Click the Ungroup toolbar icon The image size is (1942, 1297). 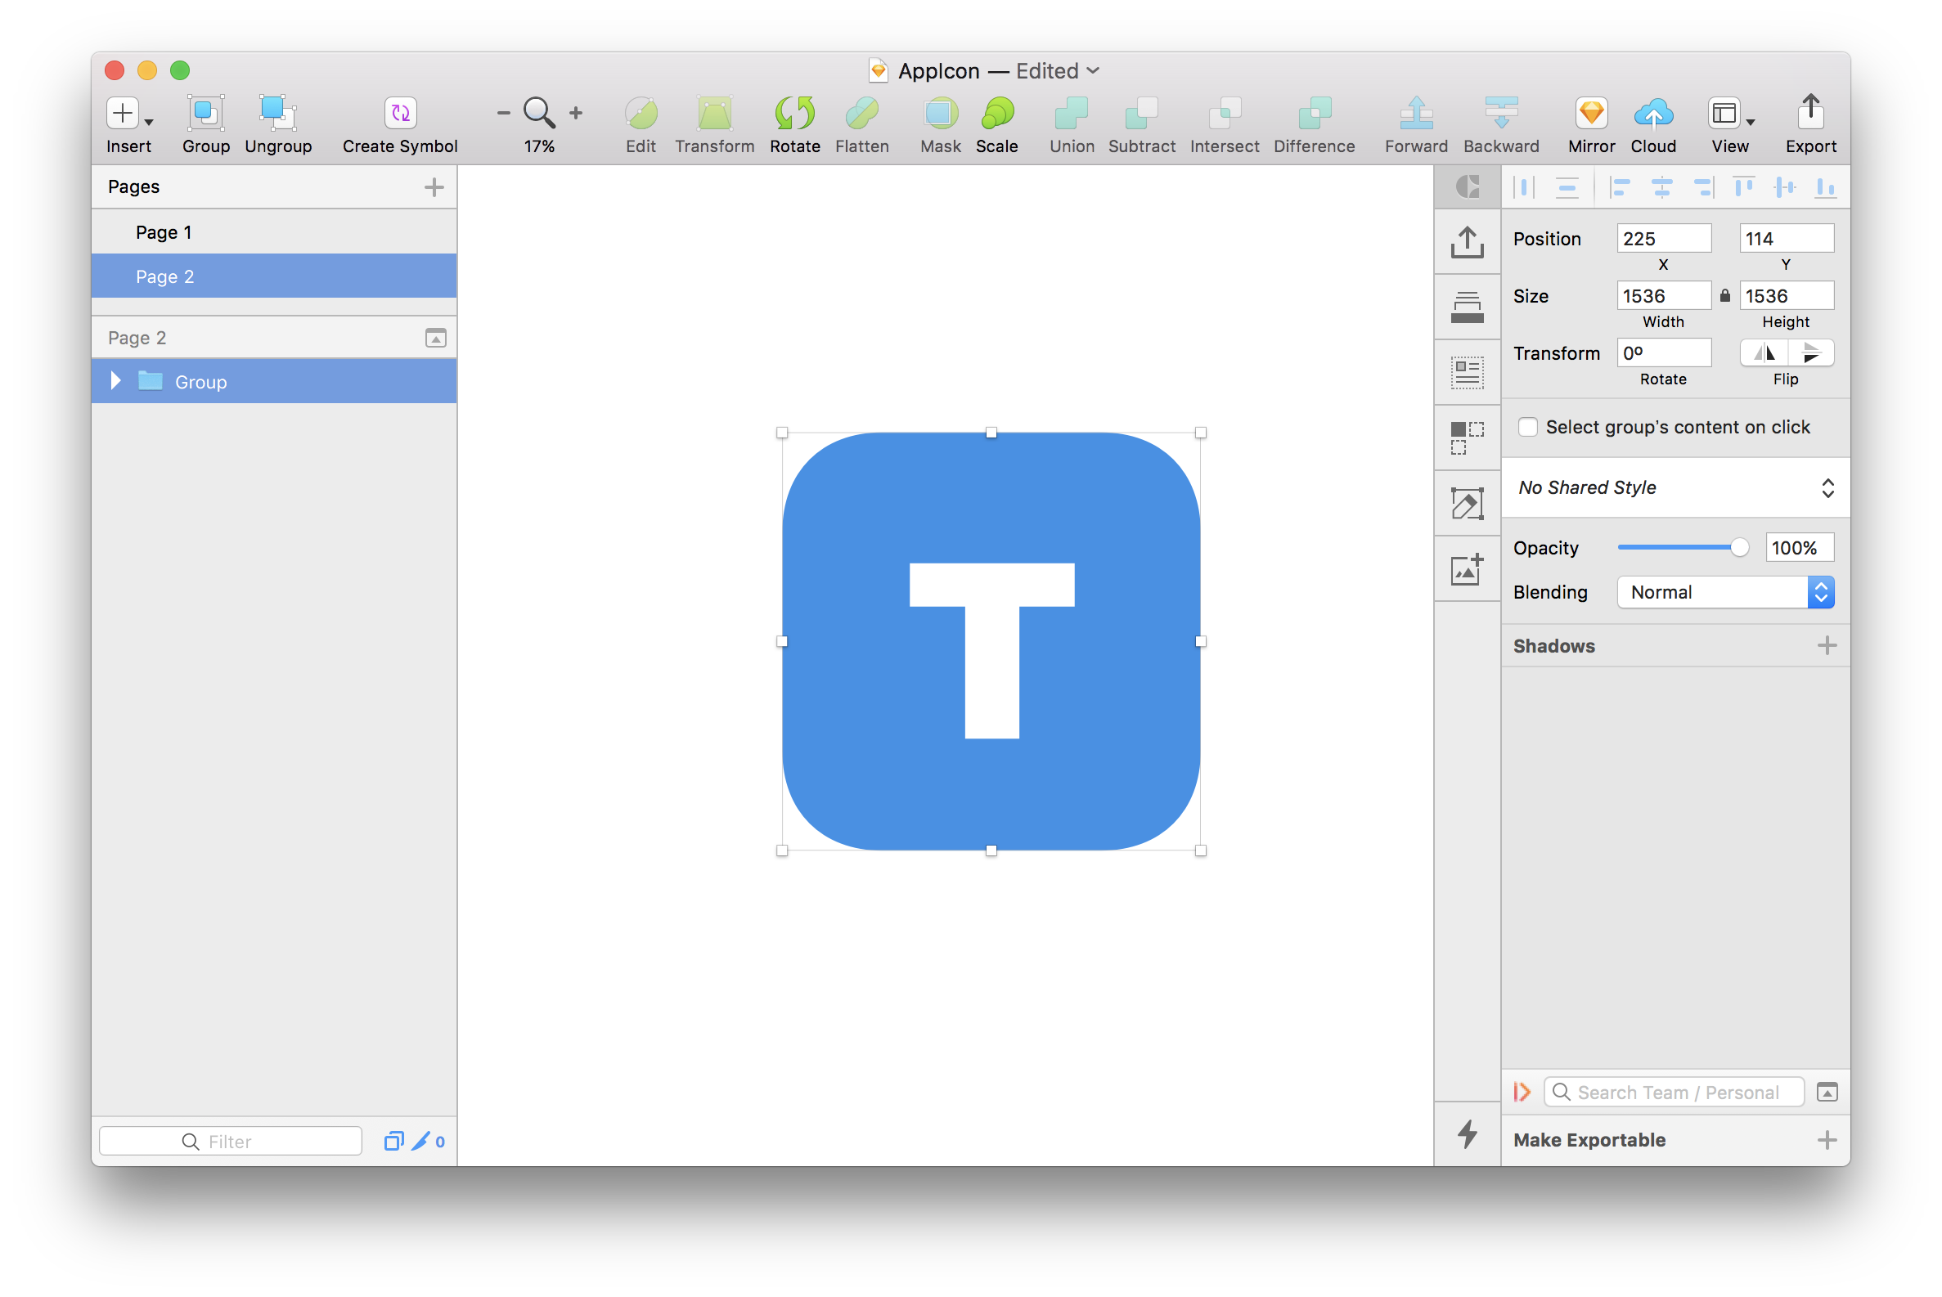pos(277,114)
